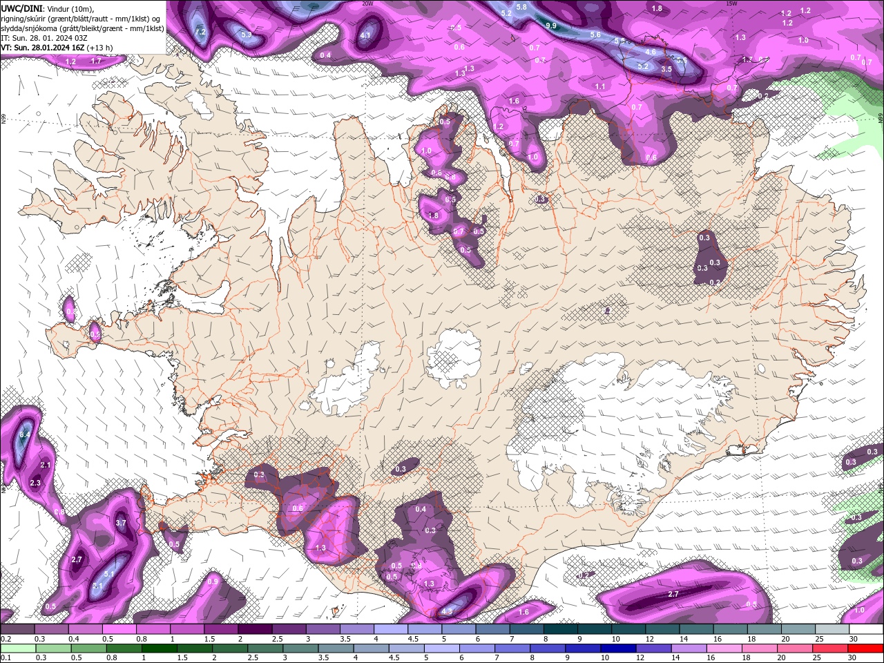The image size is (884, 663).
Task: Select the 4.1 precipitation value
Action: pyautogui.click(x=366, y=35)
